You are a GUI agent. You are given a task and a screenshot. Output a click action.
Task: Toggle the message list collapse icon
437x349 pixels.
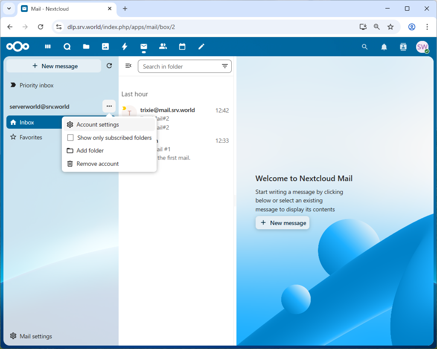[128, 66]
